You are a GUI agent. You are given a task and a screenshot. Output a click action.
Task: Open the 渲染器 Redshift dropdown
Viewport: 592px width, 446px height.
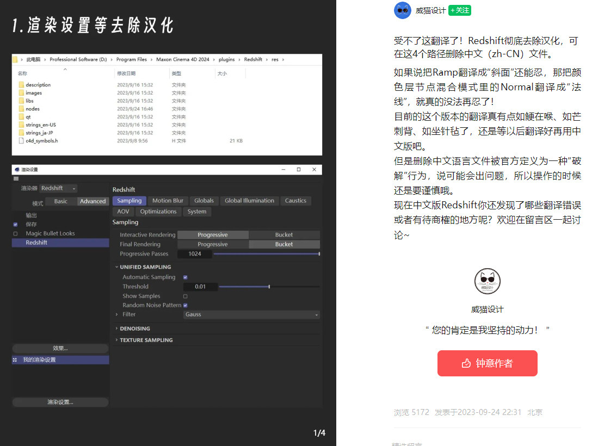(59, 188)
